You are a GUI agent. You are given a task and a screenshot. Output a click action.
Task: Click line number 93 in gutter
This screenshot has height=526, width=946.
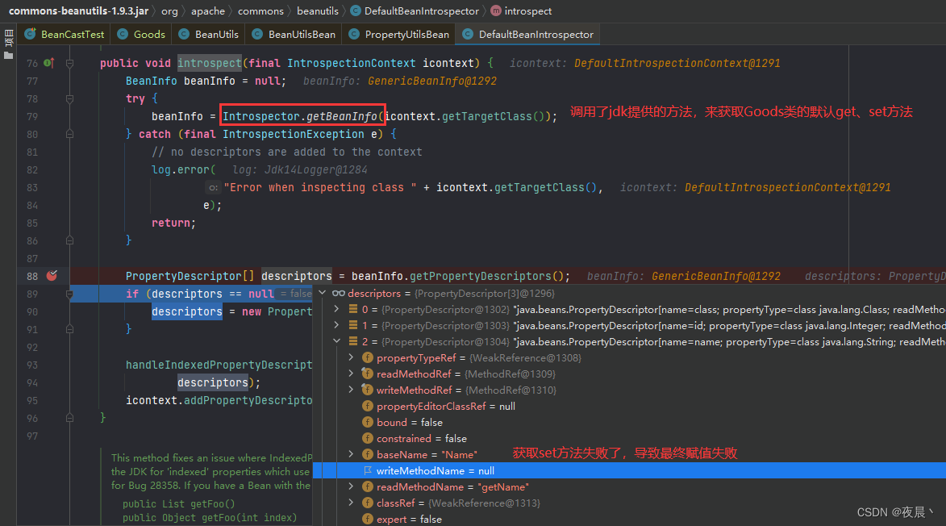tap(32, 365)
